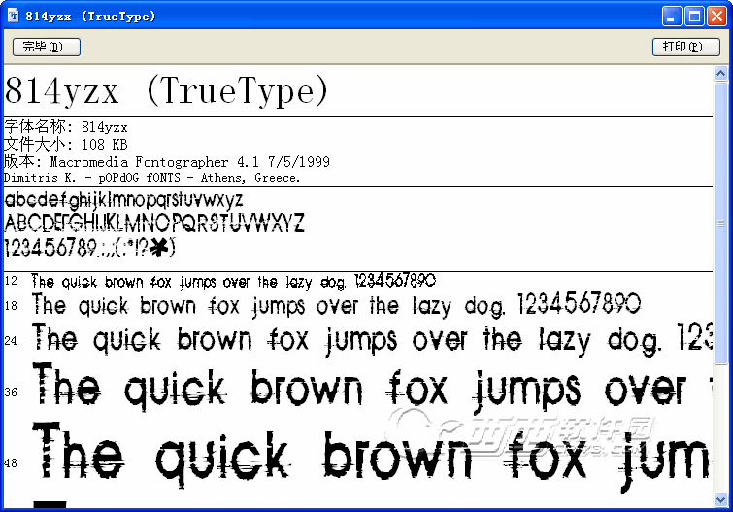733x512 pixels.
Task: Click the 字体名称 font name line
Action: click(x=66, y=127)
